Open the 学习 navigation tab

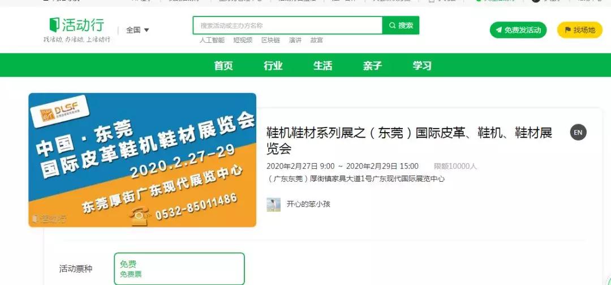(x=423, y=65)
